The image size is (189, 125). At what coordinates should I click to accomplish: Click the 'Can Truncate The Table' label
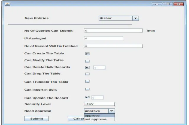pos(46,82)
